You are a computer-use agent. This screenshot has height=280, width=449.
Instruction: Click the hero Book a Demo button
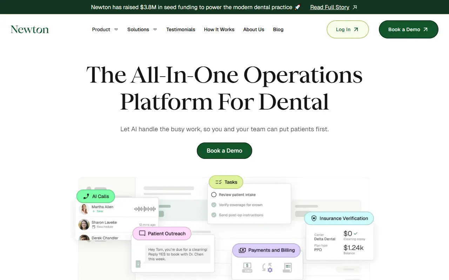coord(224,150)
